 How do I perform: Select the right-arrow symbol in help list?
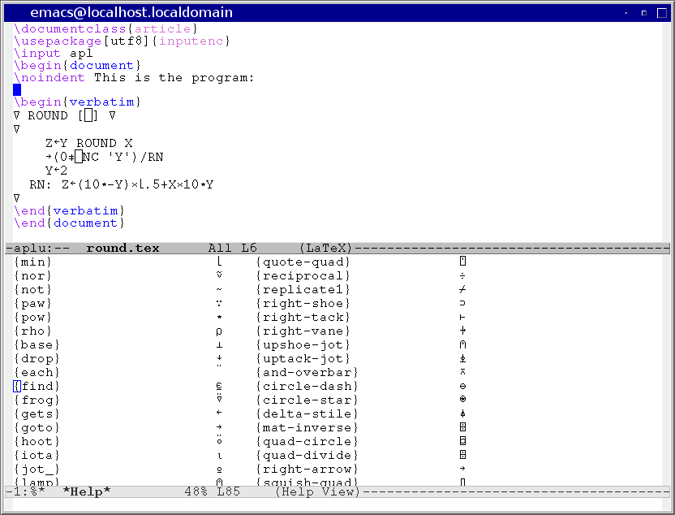462,469
